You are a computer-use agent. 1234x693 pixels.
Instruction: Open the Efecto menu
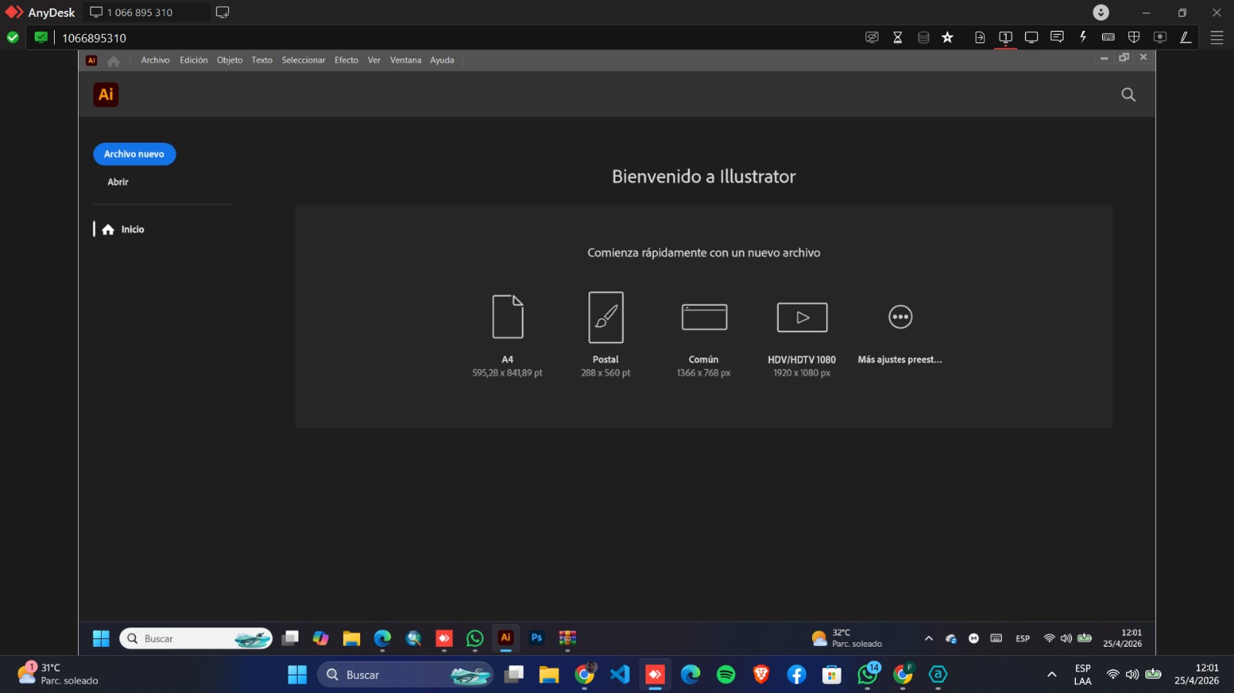[x=346, y=60]
